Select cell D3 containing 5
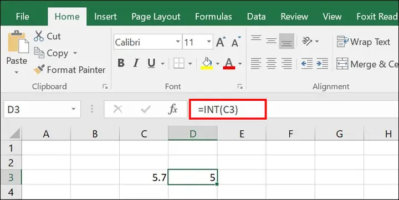 (193, 177)
